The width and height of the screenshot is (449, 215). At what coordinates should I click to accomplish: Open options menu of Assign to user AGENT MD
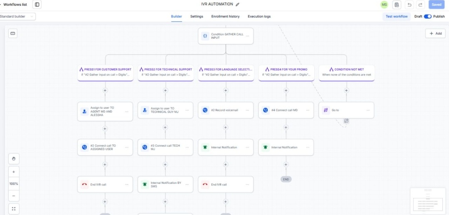click(x=127, y=111)
